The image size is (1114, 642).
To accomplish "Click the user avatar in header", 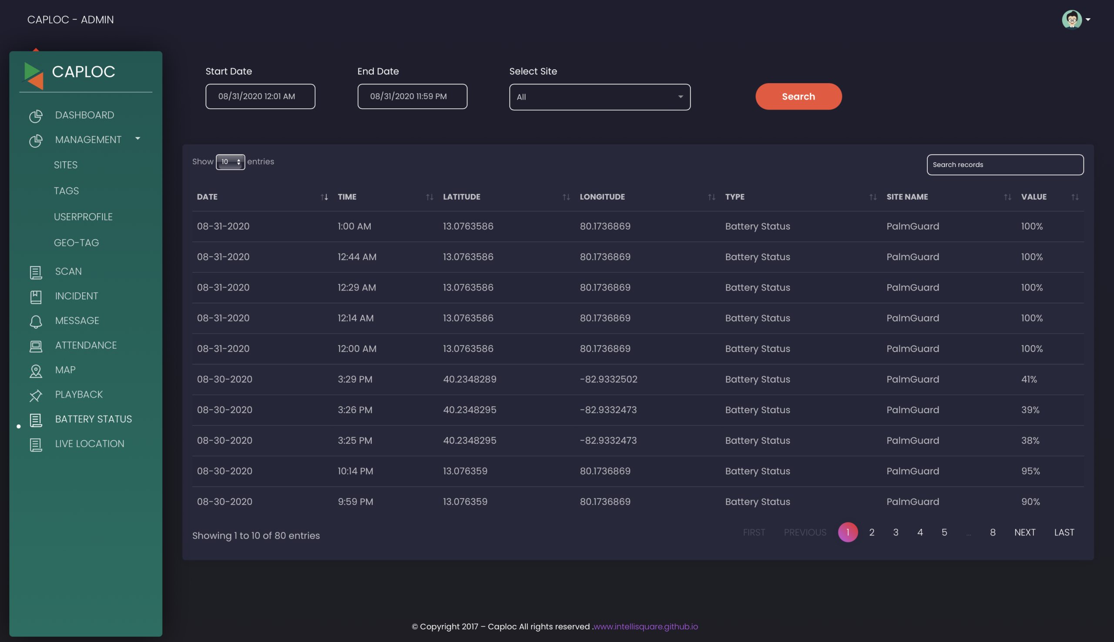I will click(1071, 20).
